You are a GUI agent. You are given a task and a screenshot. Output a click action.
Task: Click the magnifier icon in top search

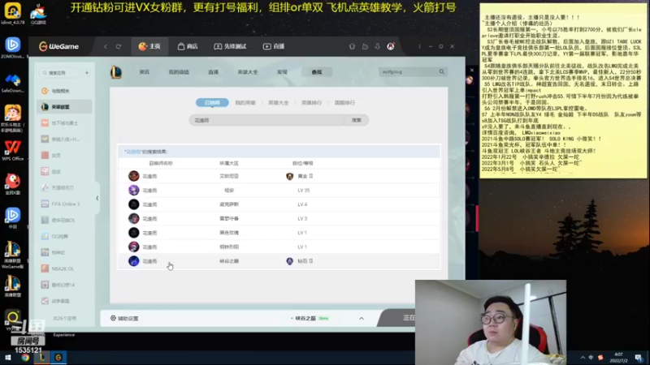click(441, 71)
